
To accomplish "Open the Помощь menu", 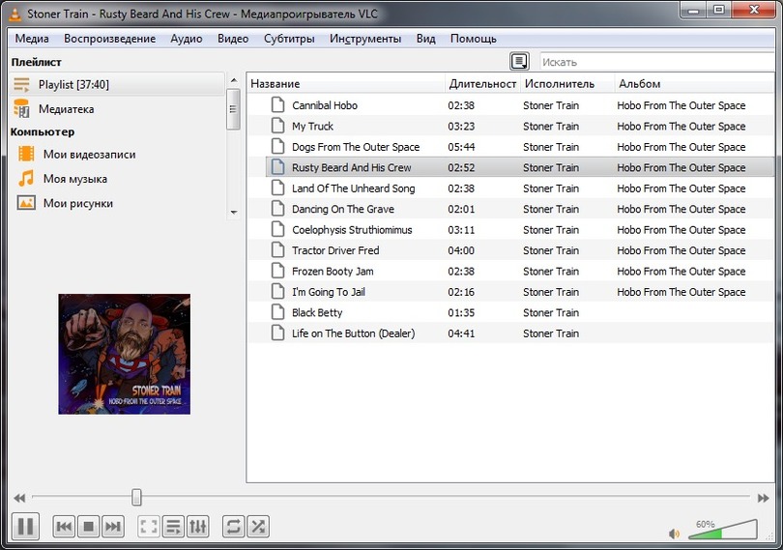I will click(x=474, y=39).
